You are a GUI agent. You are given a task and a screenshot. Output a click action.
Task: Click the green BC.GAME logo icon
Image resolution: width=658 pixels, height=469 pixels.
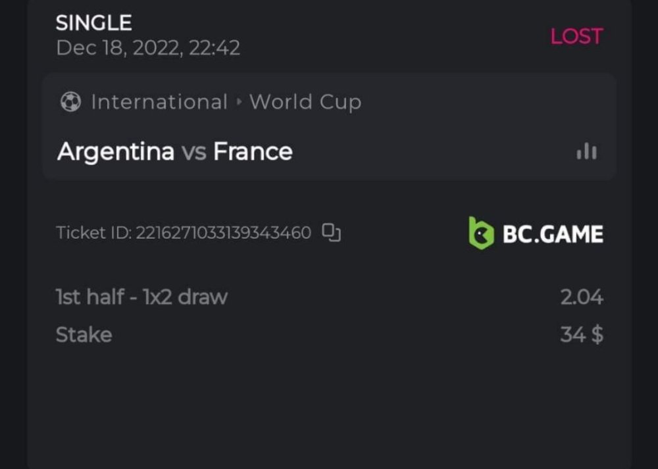coord(481,234)
